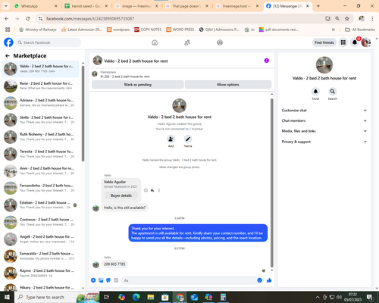Screen dimensions: 379x303
Task: Switch to the That page doesn't tab
Action: pyautogui.click(x=187, y=6)
